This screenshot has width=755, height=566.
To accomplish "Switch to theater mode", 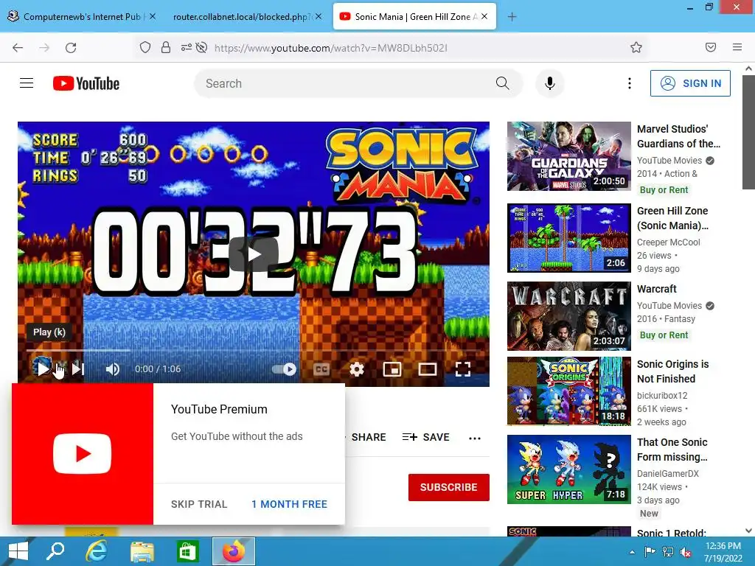I will tap(428, 369).
